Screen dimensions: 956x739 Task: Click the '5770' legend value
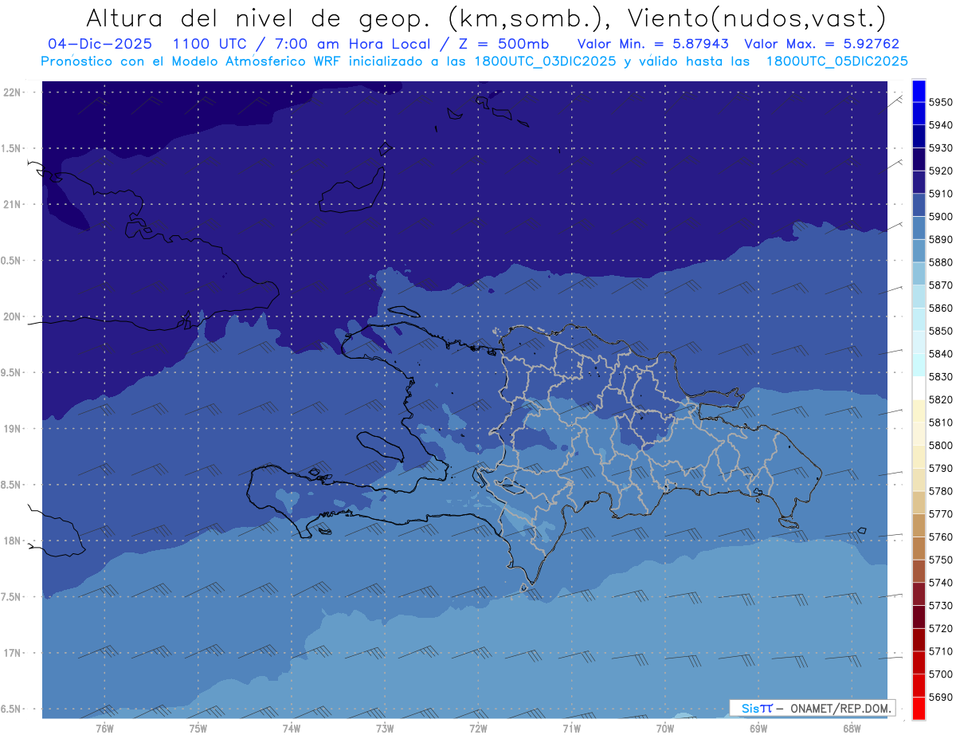pos(941,514)
